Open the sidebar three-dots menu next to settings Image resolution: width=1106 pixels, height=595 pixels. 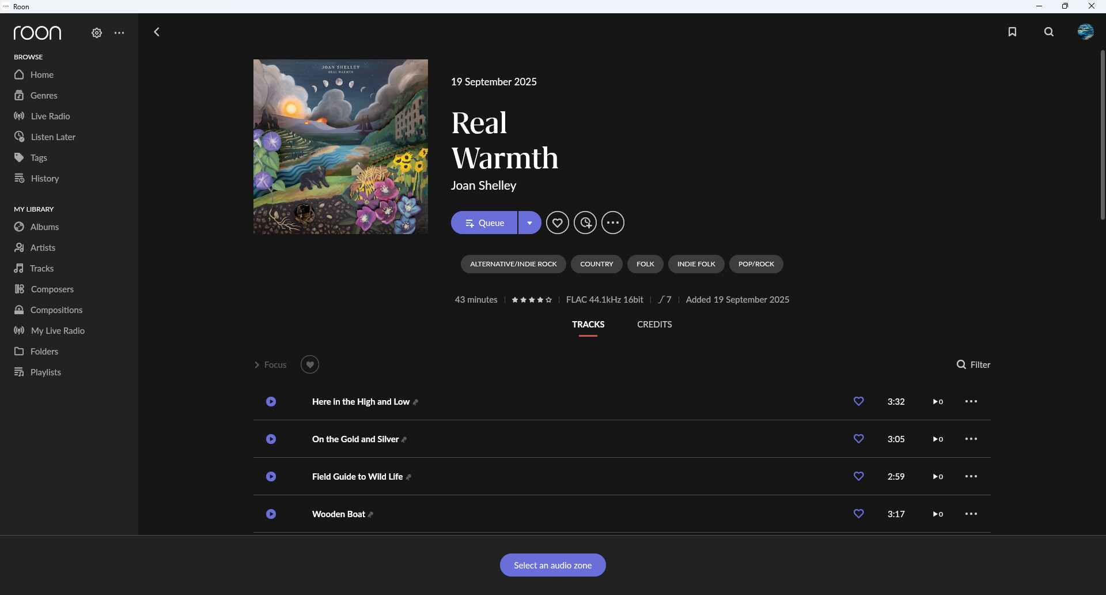(x=119, y=33)
